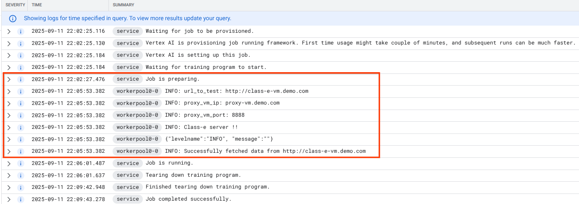The height and width of the screenshot is (204, 579).
Task: Click 'workerpool0-0' chip on the levelname JSON row
Action: coord(137,139)
